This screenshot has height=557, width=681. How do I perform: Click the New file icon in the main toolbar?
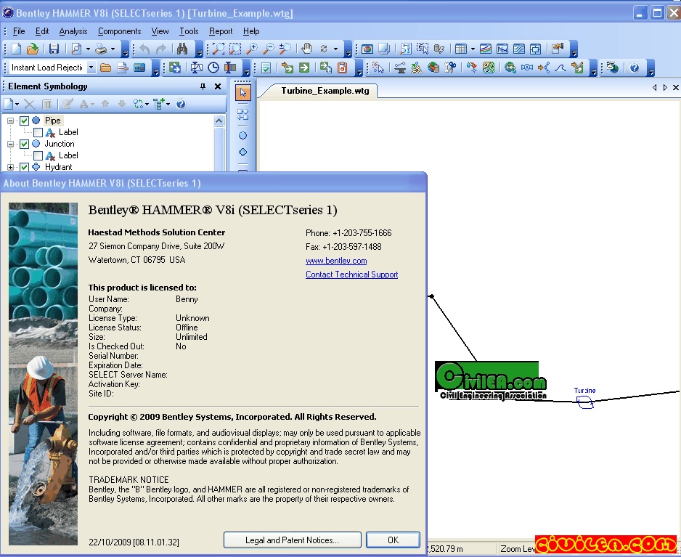coord(16,49)
